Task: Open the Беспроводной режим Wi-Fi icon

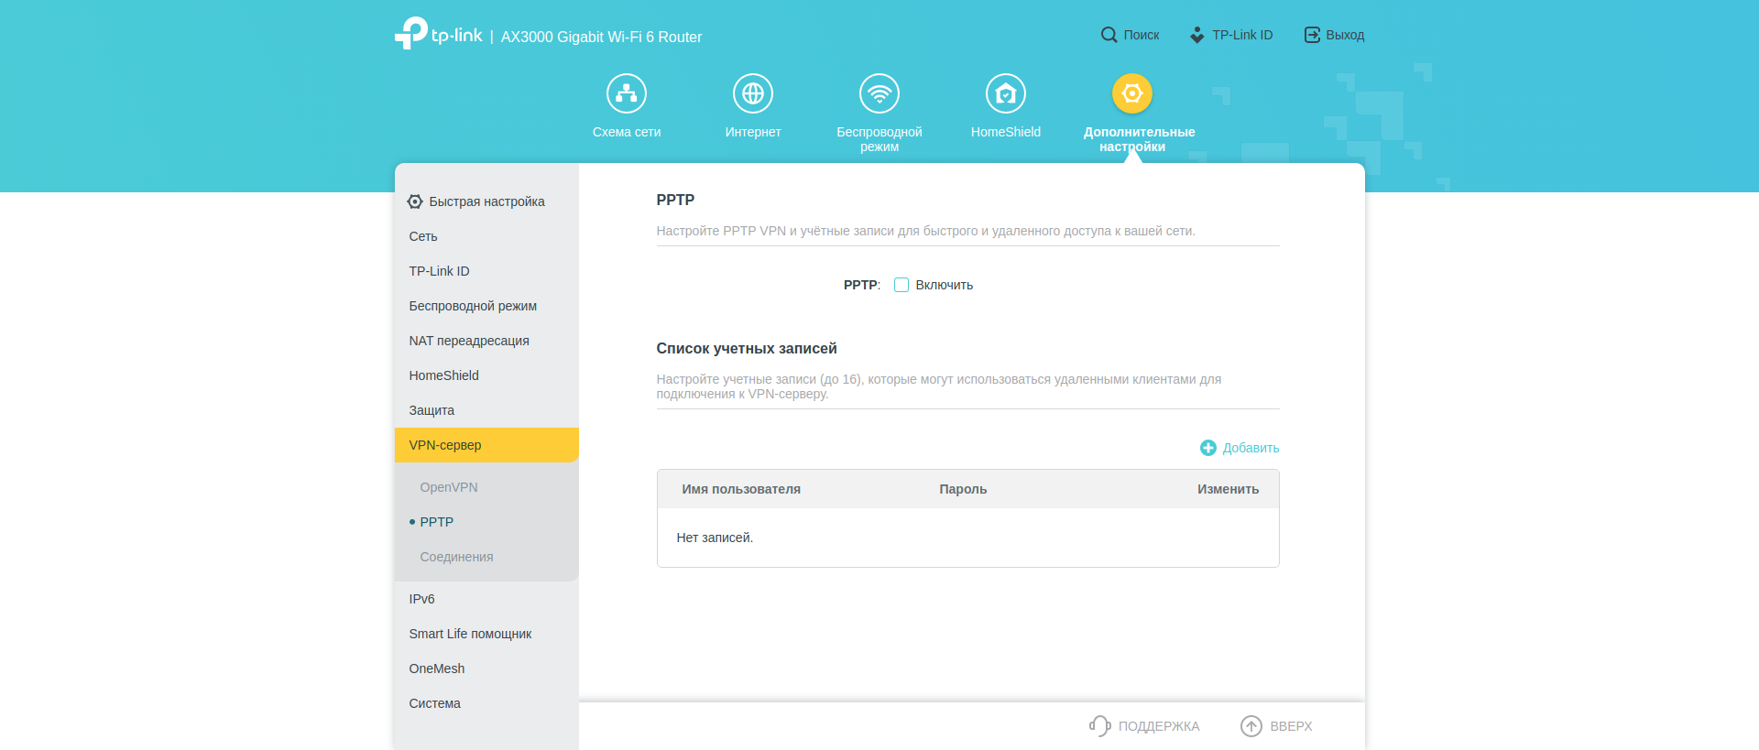Action: 879,93
